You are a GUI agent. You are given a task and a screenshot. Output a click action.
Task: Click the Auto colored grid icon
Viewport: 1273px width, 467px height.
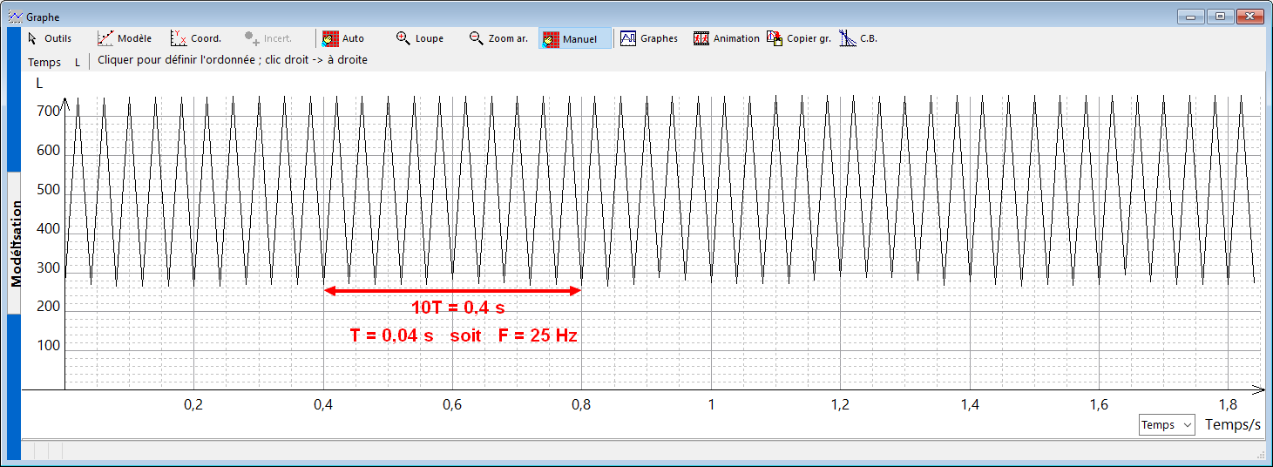(329, 38)
